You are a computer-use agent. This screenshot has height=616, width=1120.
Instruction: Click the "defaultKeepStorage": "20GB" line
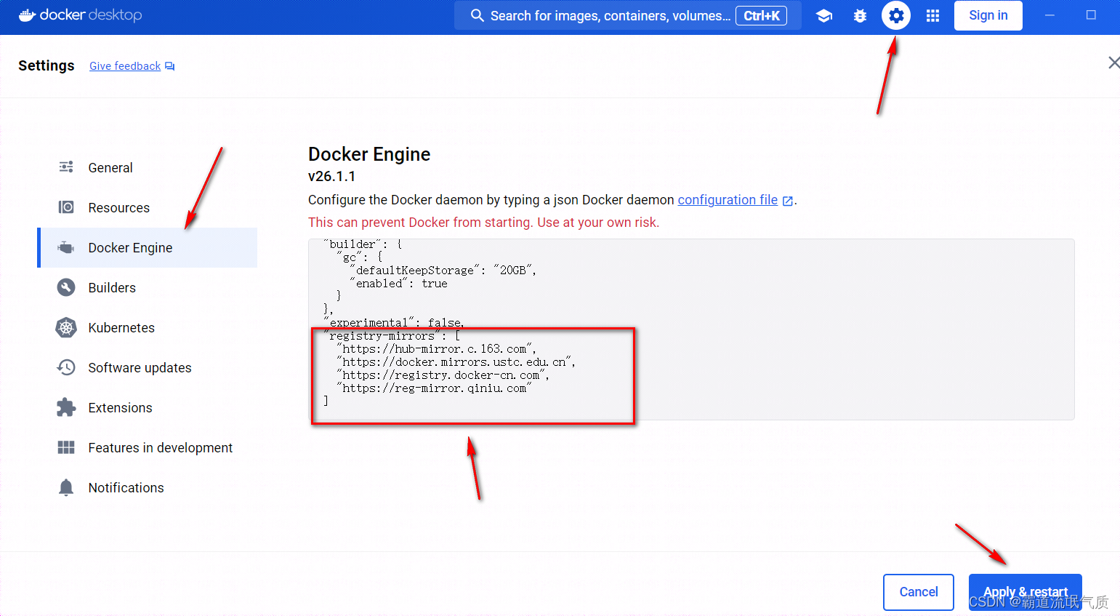pyautogui.click(x=443, y=271)
